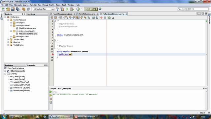Click the Build Main Project hammer icon
This screenshot has width=211, height=119.
coord(57,9)
